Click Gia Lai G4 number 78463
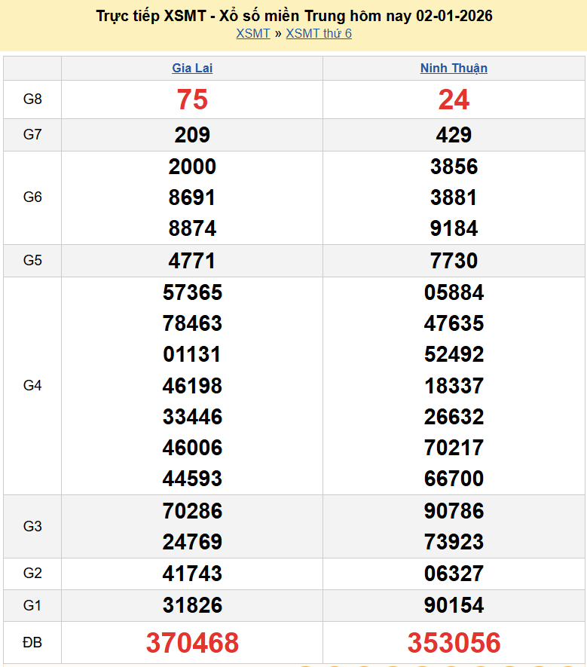The image size is (587, 667). (x=192, y=323)
